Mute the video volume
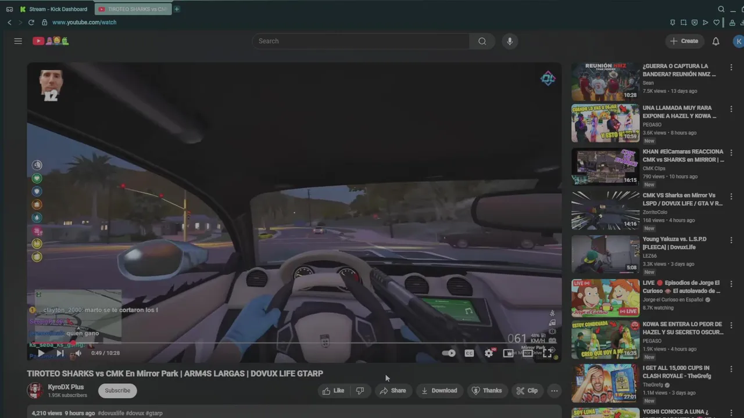This screenshot has height=418, width=744. pyautogui.click(x=78, y=353)
